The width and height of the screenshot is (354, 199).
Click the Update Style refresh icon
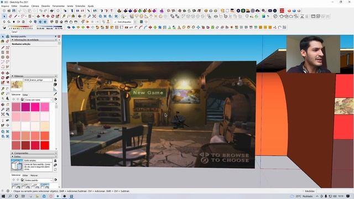click(x=55, y=169)
